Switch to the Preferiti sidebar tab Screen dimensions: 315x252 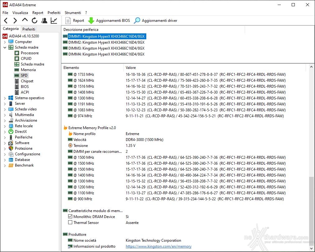point(29,29)
